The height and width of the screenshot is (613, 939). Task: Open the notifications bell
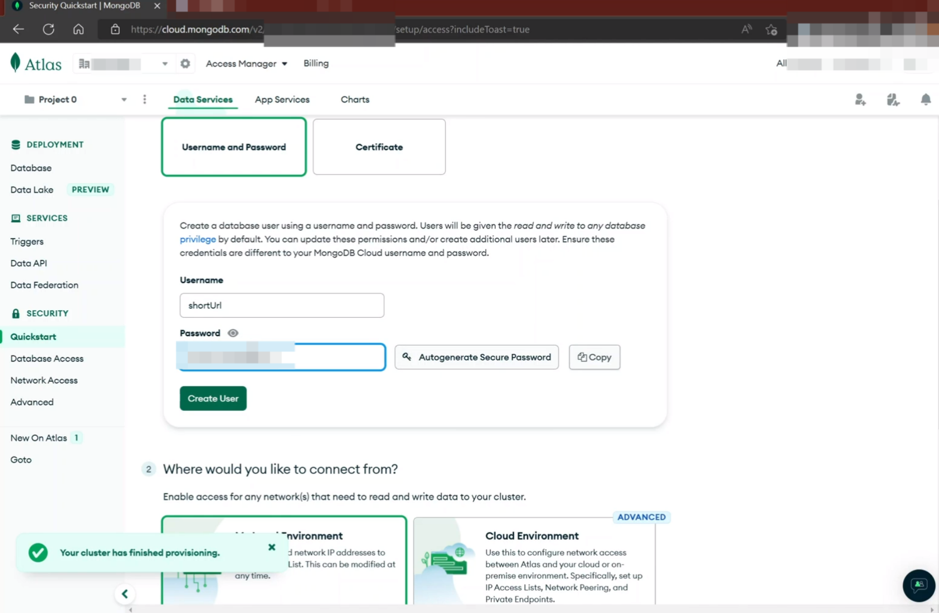tap(926, 99)
